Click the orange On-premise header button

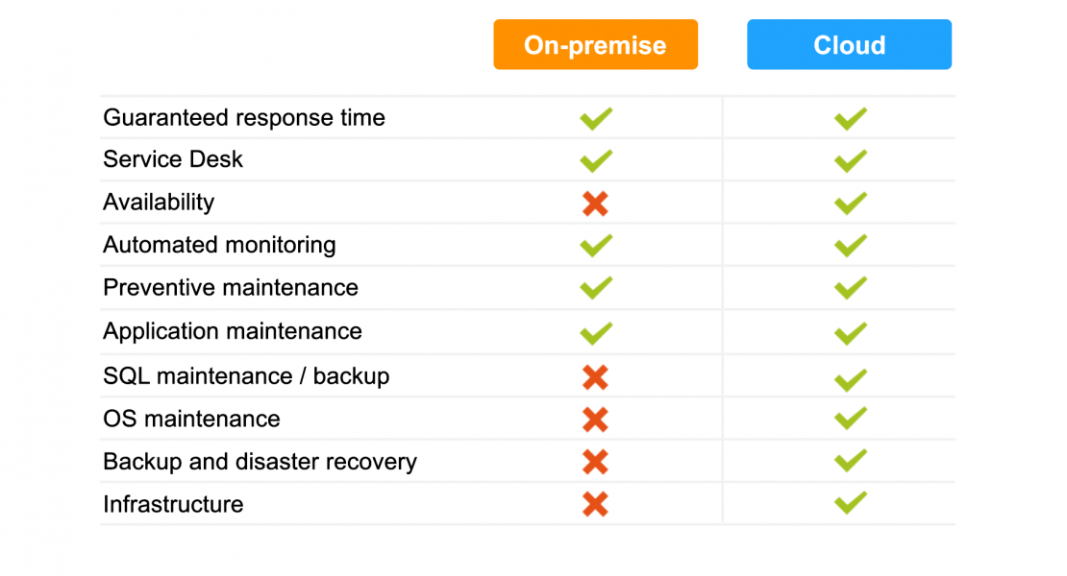595,45
